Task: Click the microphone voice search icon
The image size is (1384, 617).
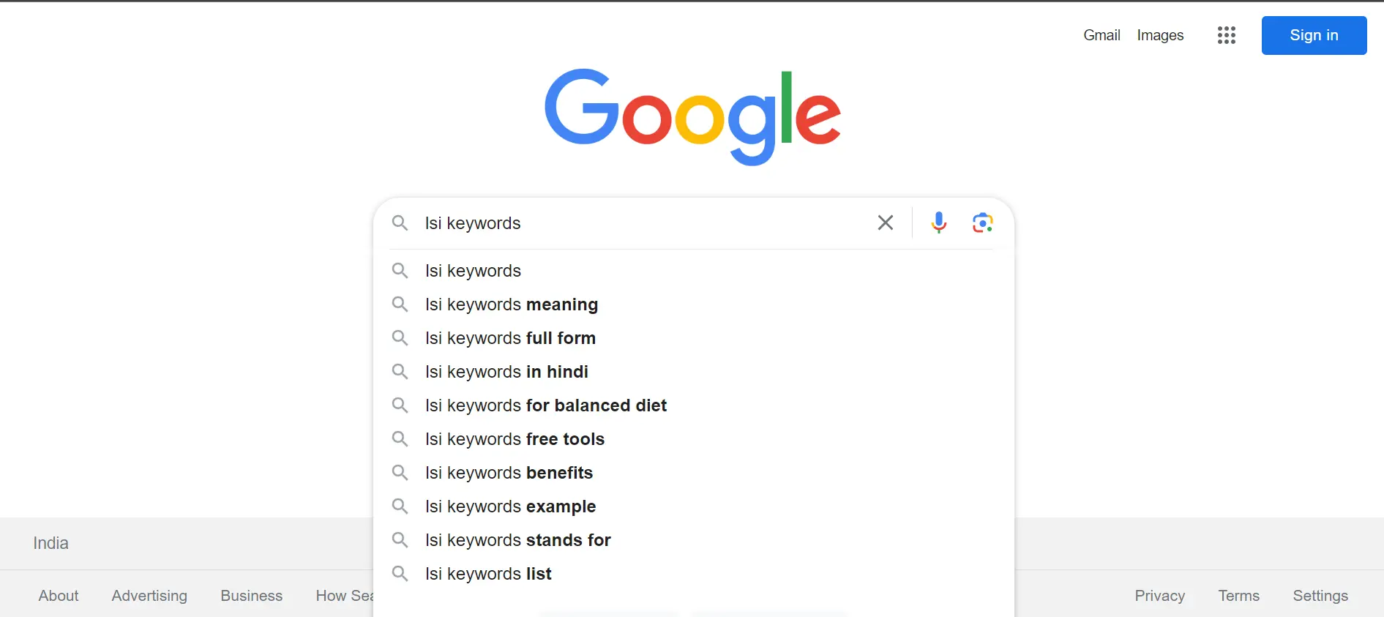Action: (938, 223)
